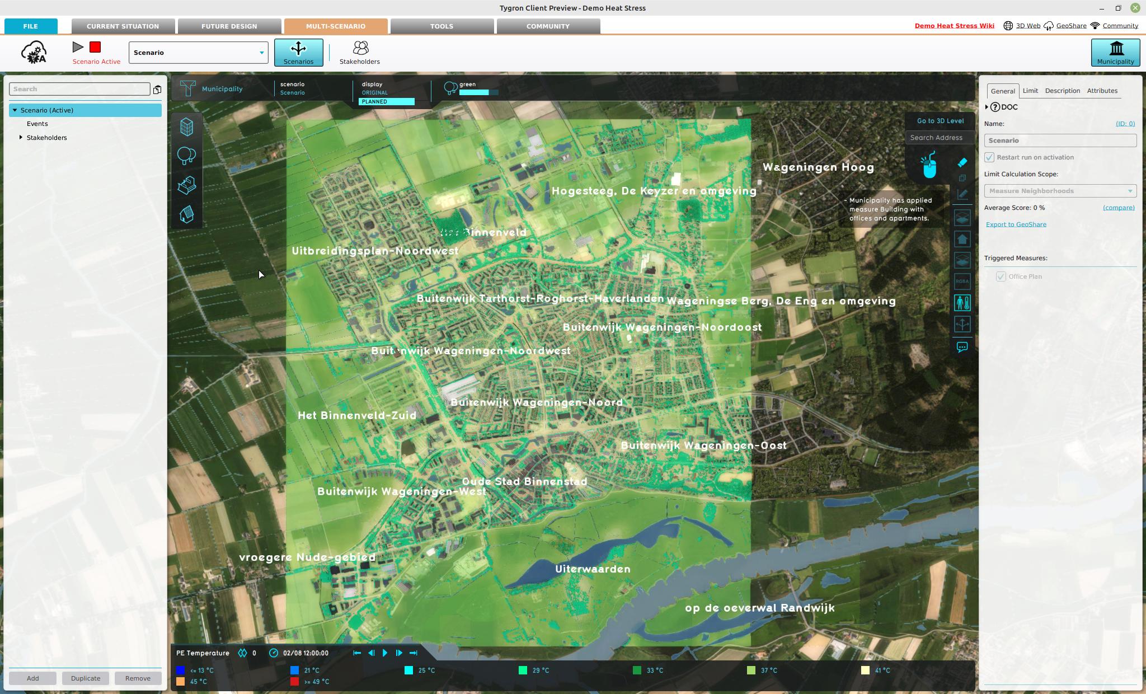Open the Vegetation tool below the Buildings icon
This screenshot has height=694, width=1146.
tap(186, 155)
